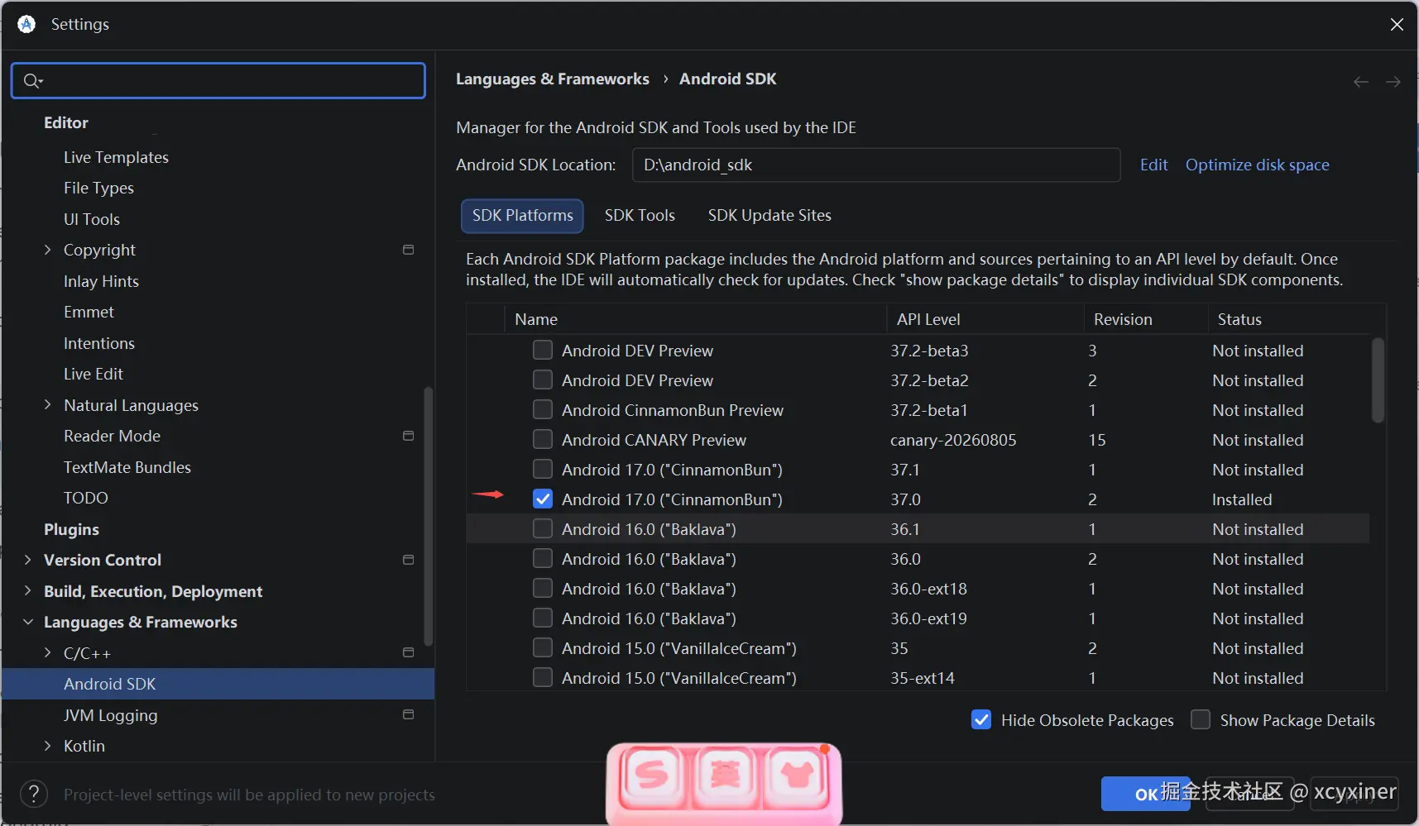This screenshot has width=1419, height=826.
Task: Check Android DEV Preview 37.2-beta2
Action: tap(543, 380)
